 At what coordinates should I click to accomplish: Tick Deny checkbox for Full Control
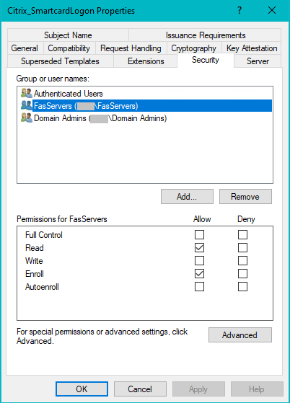point(242,234)
